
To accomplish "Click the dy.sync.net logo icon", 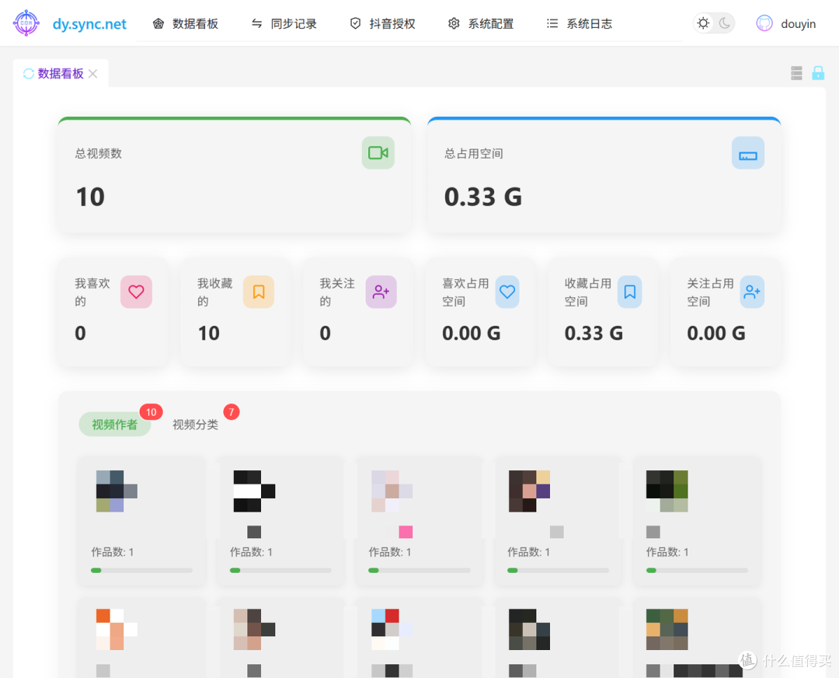I will [x=26, y=23].
